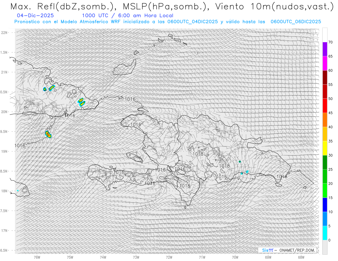Click the colorbar value label '60'
The height and width of the screenshot is (261, 338).
pyautogui.click(x=330, y=70)
